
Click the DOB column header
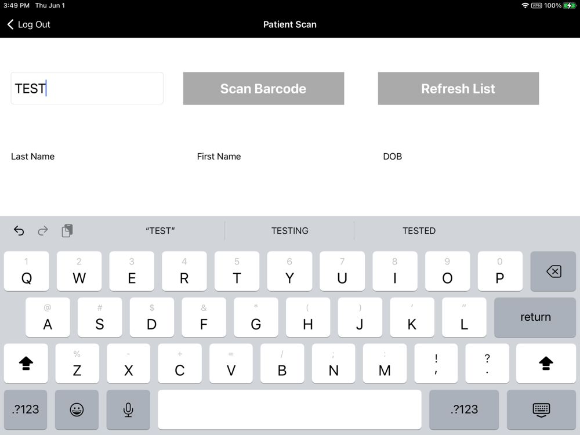click(x=393, y=157)
